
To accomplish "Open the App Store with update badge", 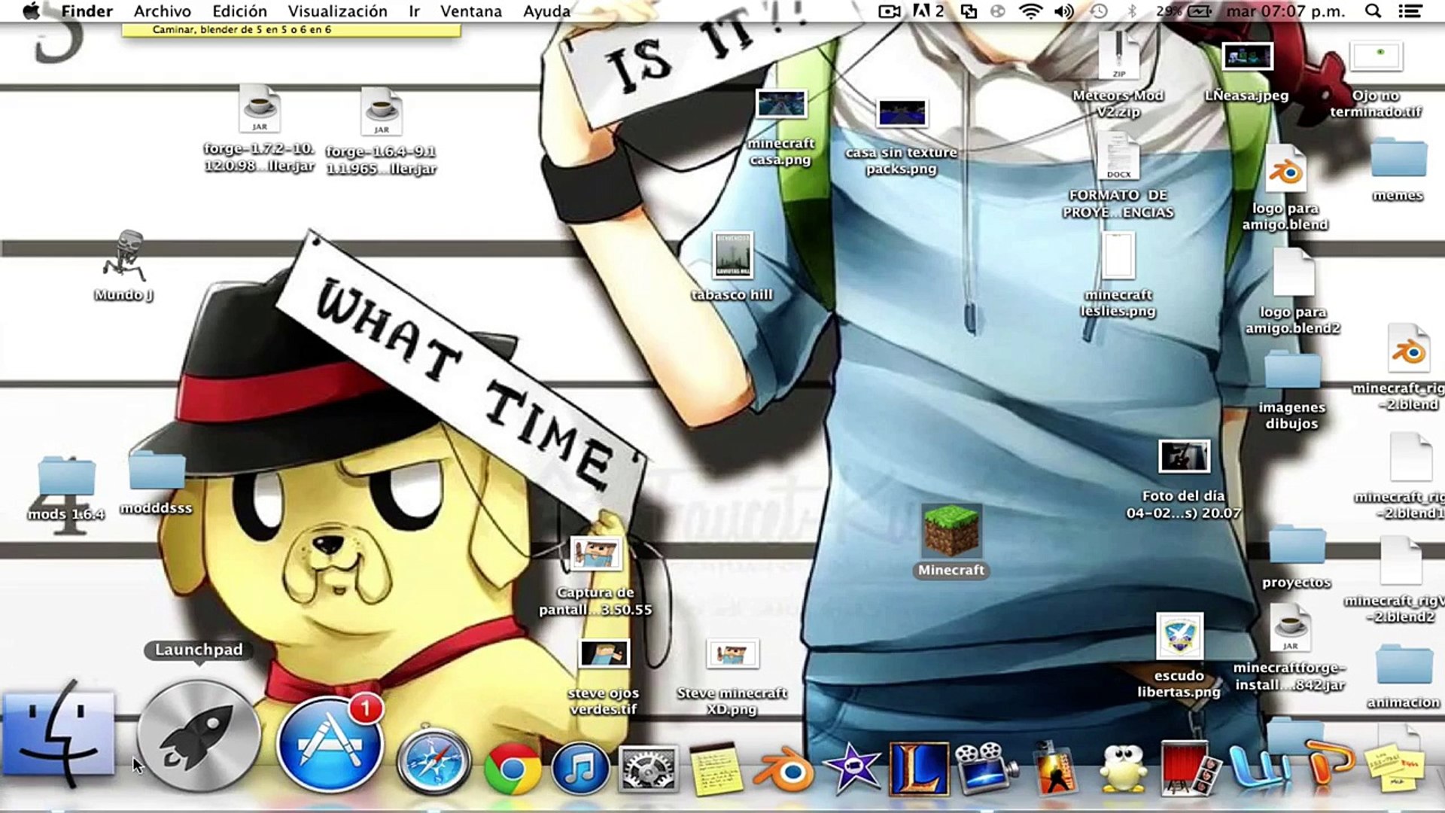I will (330, 745).
